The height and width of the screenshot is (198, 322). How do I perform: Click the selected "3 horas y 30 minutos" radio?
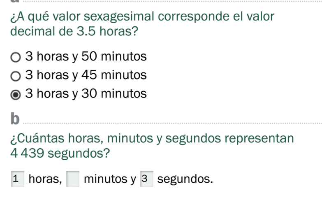(16, 95)
